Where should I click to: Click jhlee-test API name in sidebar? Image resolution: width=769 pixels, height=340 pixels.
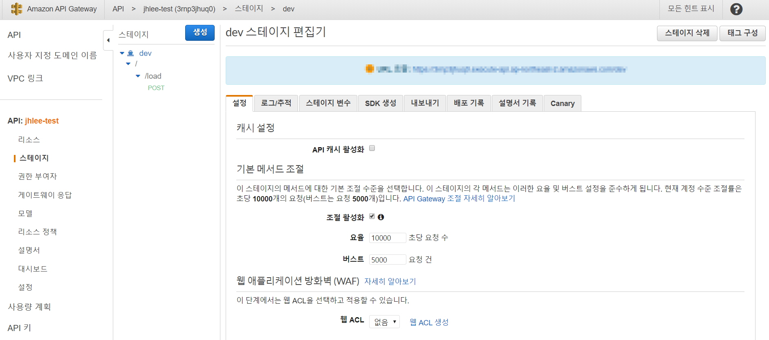[42, 121]
